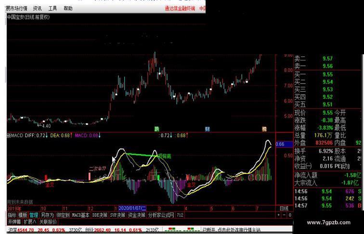The height and width of the screenshot is (234, 364).
Task: Open the 资讯 menu
Action: pyautogui.click(x=37, y=9)
